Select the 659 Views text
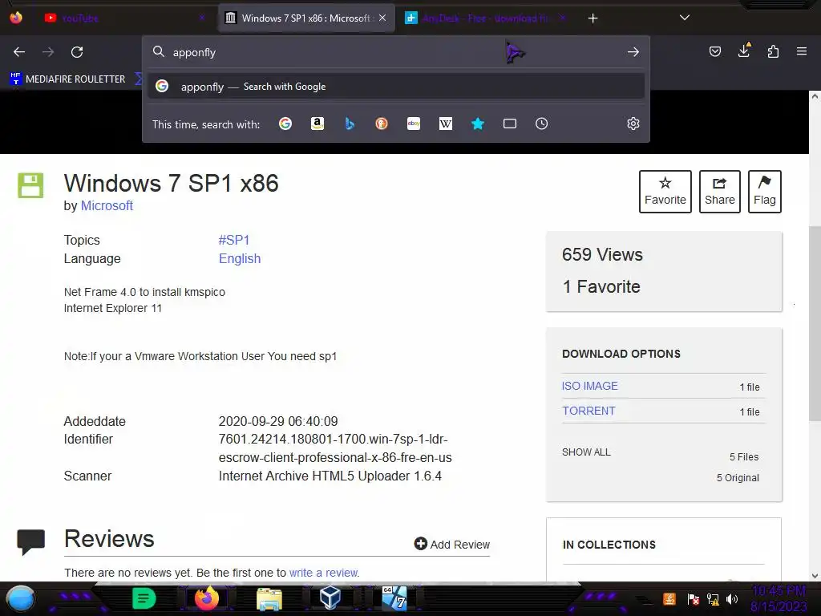Viewport: 821px width, 616px height. (x=602, y=254)
